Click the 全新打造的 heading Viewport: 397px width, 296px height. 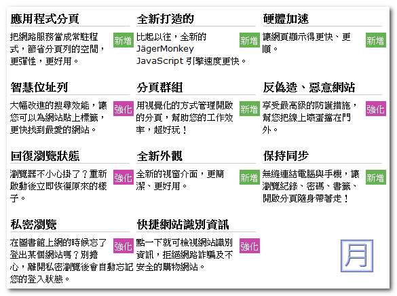166,19
